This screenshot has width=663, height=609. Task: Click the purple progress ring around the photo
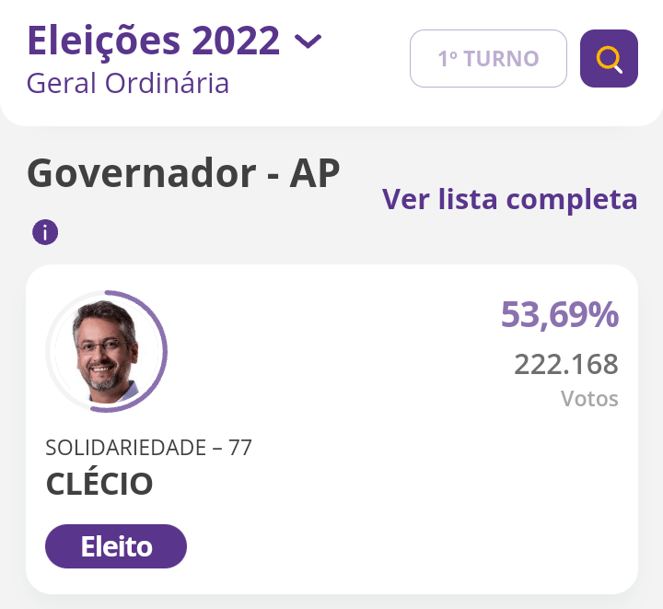pos(165,351)
